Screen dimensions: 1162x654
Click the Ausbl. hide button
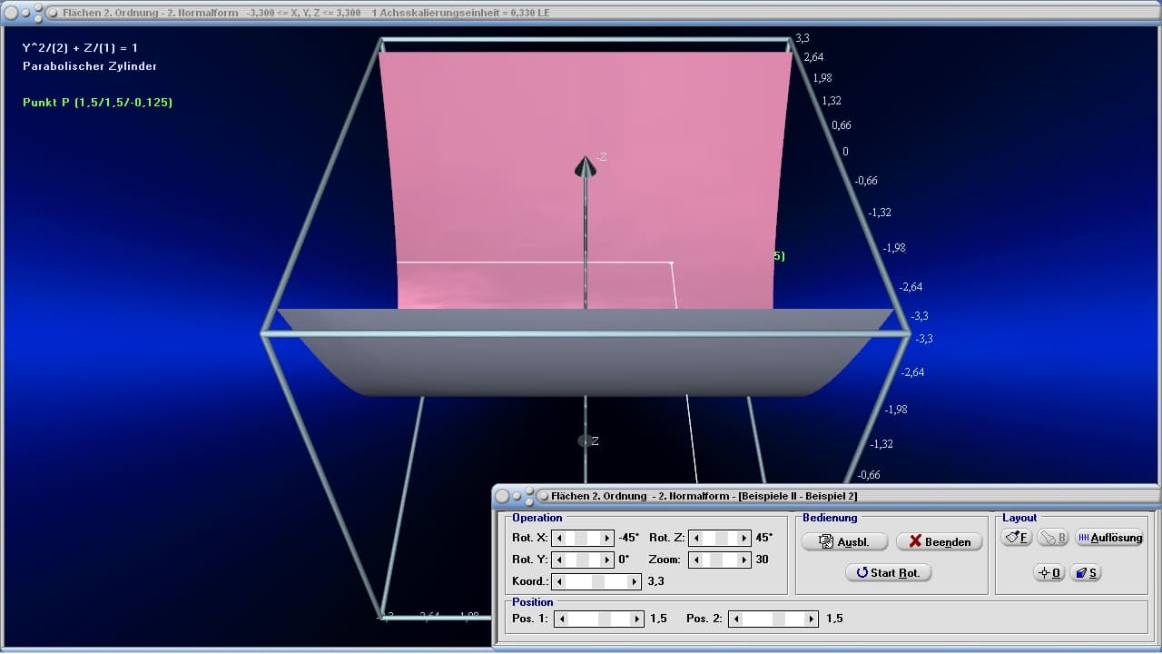point(844,541)
